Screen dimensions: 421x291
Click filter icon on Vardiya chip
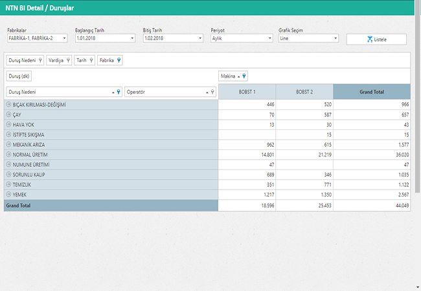point(68,60)
